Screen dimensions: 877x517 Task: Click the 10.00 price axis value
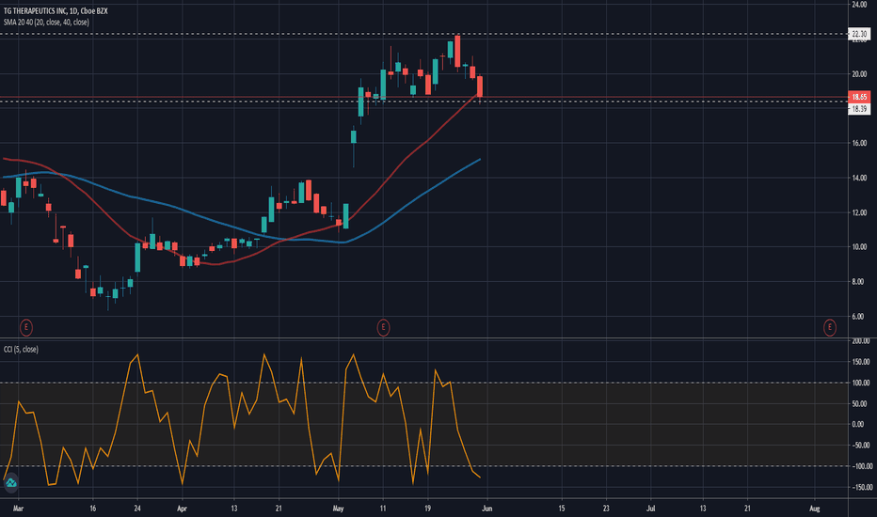(x=859, y=247)
